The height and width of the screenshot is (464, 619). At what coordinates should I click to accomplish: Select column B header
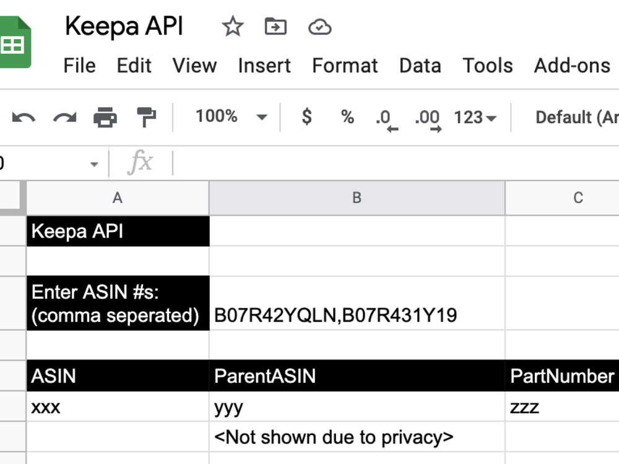[357, 197]
